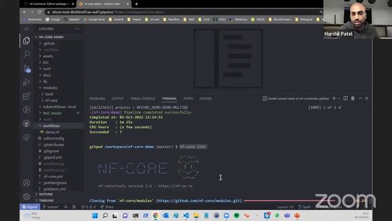This screenshot has width=392, height=221.
Task: Expand the lib folder
Action: tap(59, 82)
